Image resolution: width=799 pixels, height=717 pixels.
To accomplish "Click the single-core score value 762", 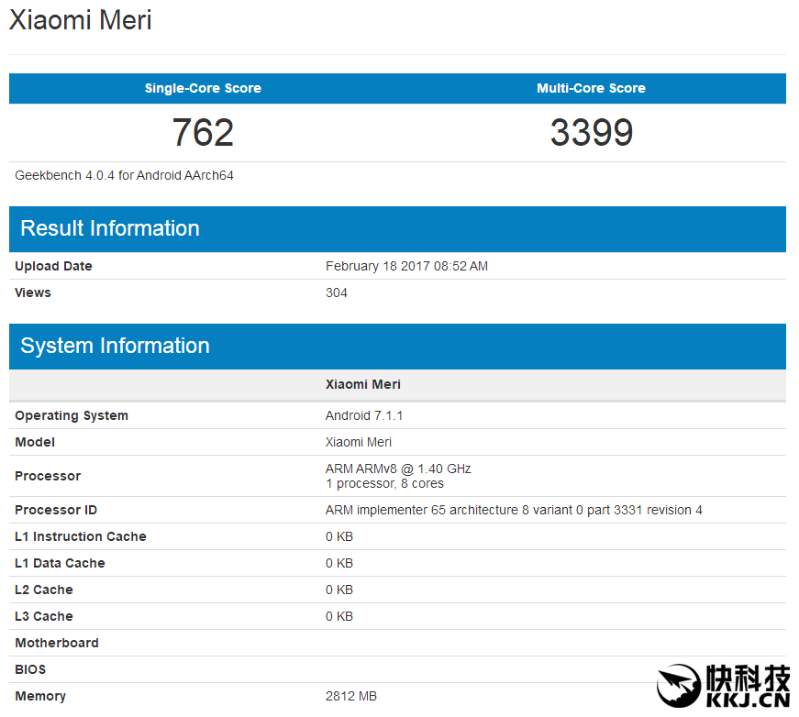I will (203, 133).
